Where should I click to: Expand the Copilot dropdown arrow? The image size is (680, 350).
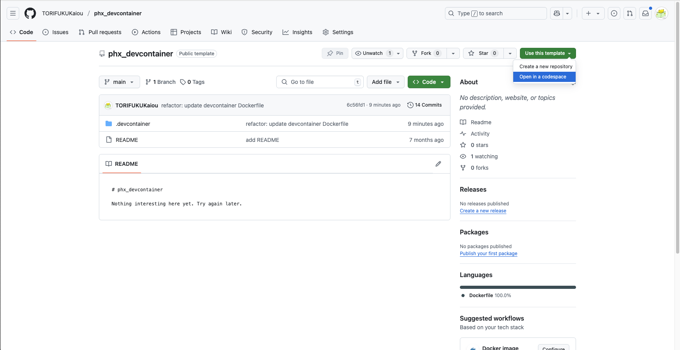coord(567,13)
